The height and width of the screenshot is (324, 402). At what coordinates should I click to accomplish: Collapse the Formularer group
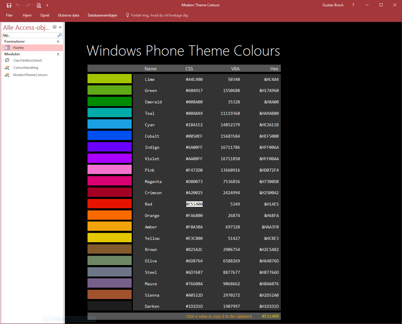click(x=58, y=41)
